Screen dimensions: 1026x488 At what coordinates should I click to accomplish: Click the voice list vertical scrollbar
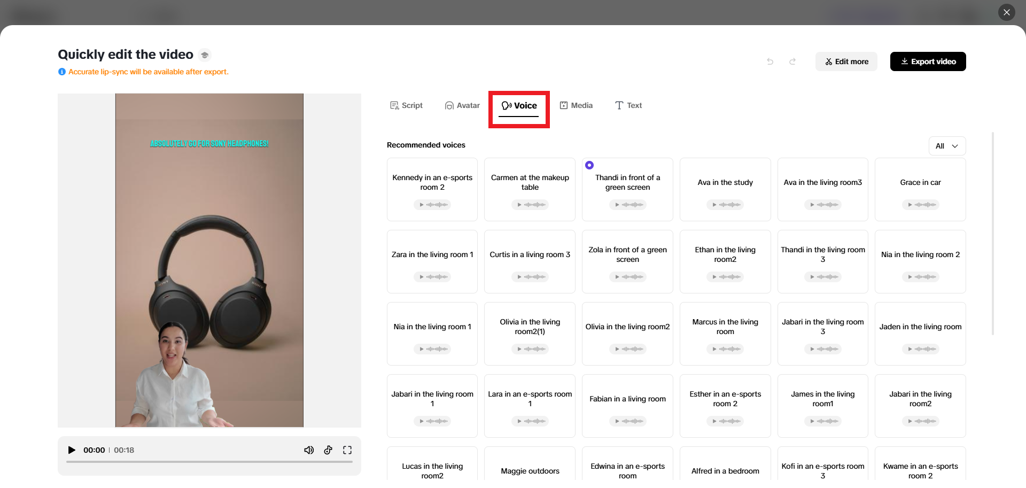[993, 234]
